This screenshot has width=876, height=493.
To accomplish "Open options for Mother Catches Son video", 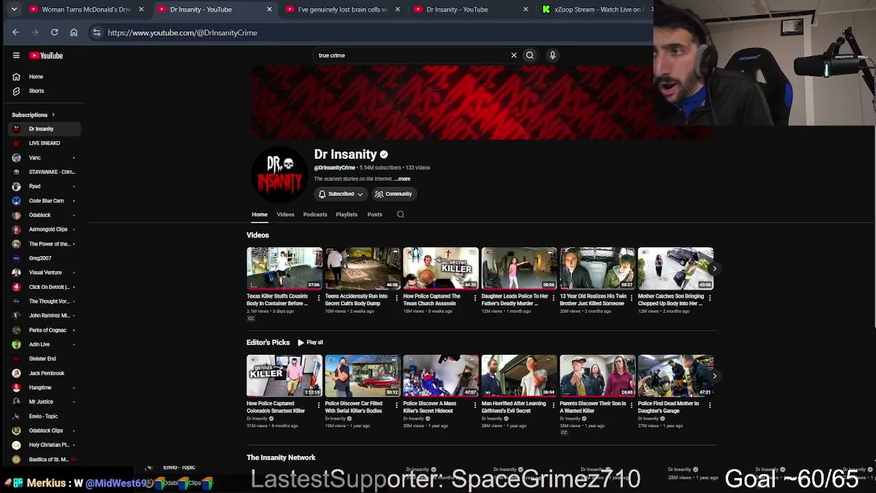I will (710, 298).
